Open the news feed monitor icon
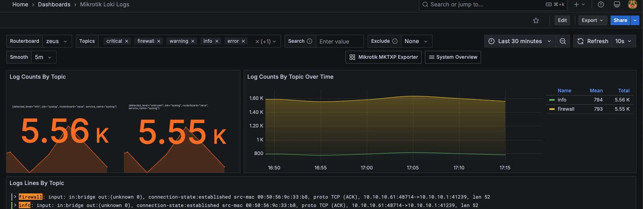 coord(617,4)
